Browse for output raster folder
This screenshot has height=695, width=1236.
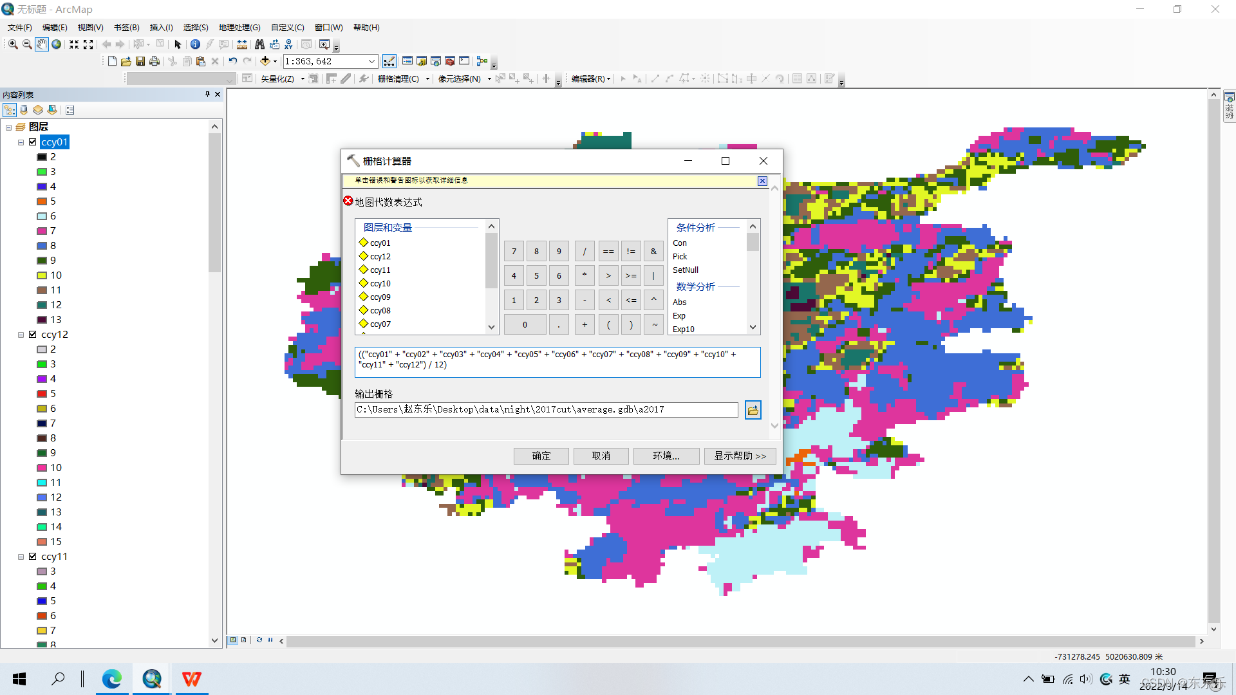(753, 410)
